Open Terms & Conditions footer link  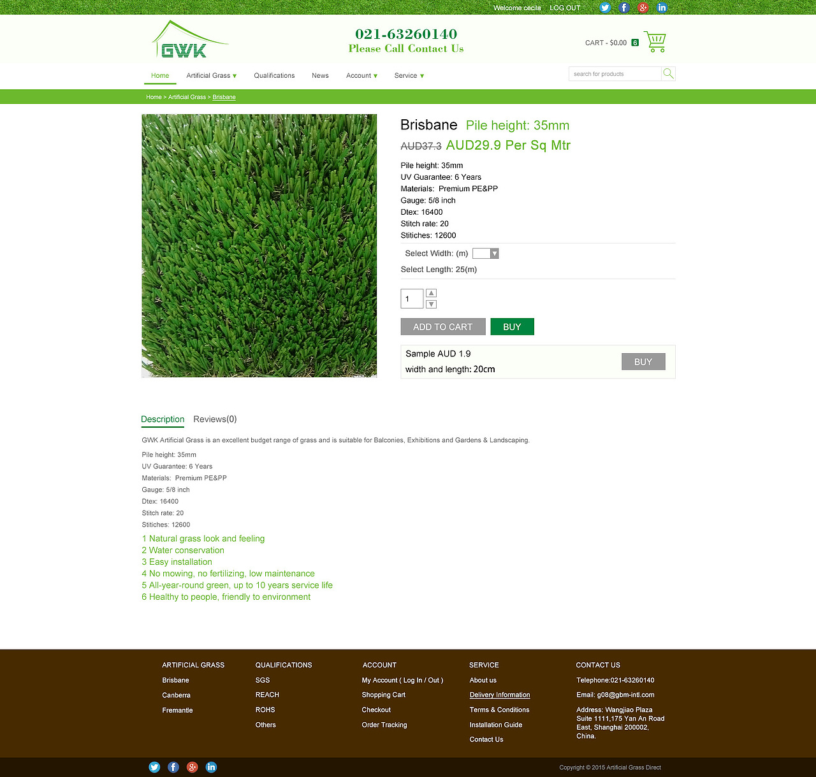[500, 709]
